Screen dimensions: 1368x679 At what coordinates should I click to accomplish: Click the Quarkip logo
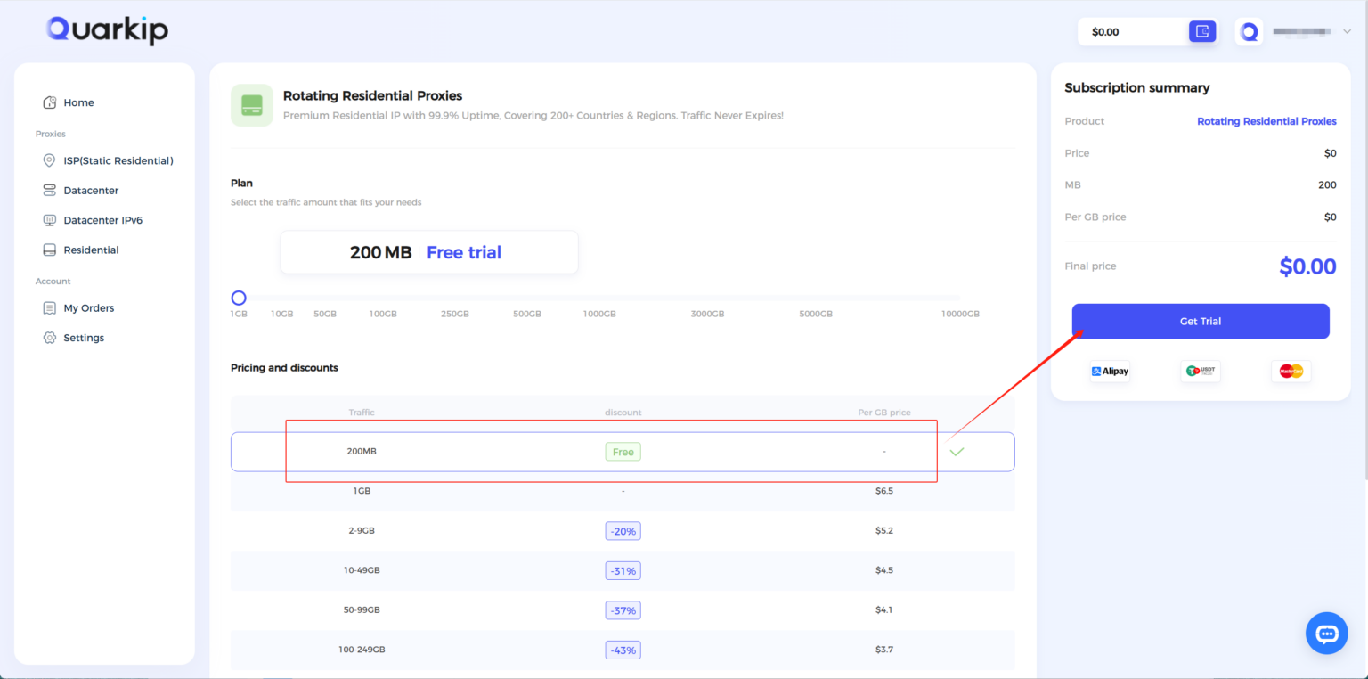coord(106,30)
